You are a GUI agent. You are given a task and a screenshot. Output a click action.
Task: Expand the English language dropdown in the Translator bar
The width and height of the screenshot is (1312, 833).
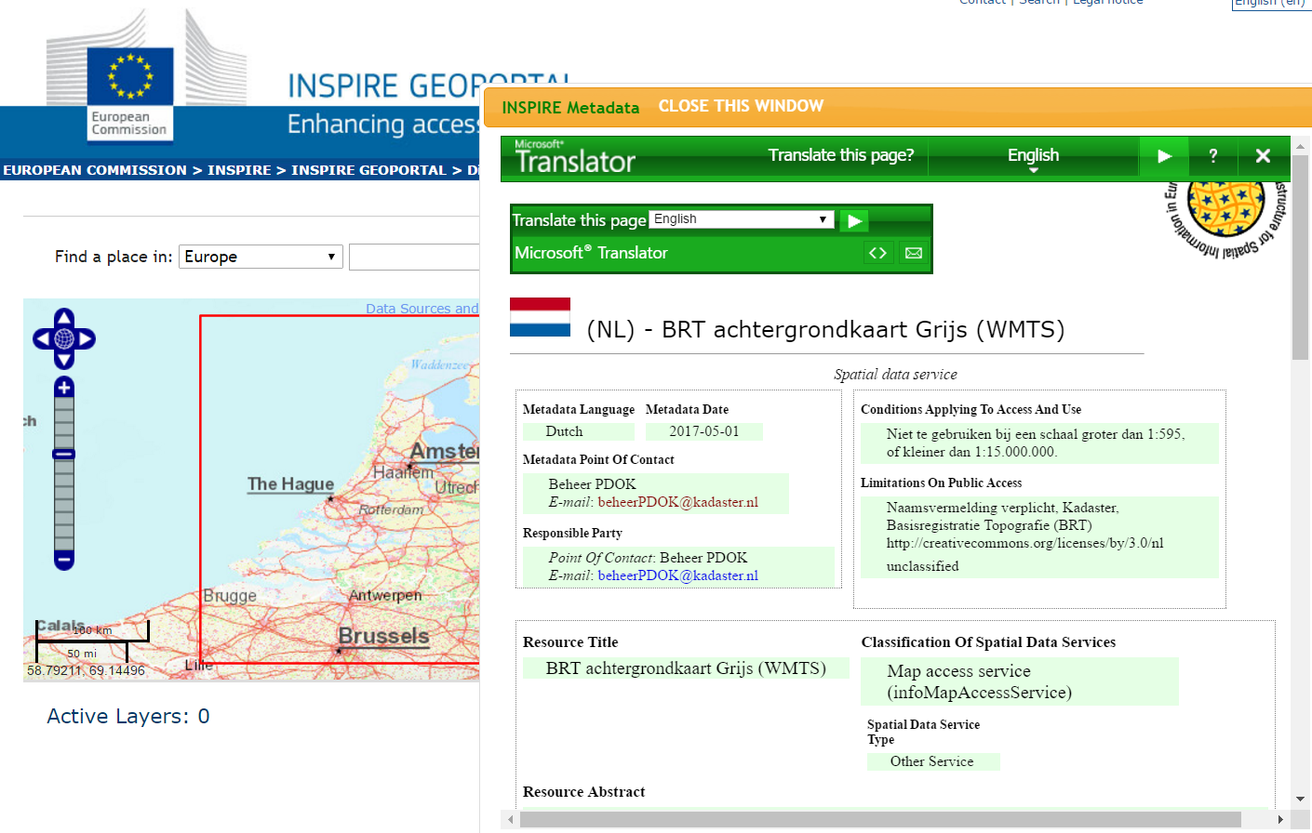point(1033,156)
